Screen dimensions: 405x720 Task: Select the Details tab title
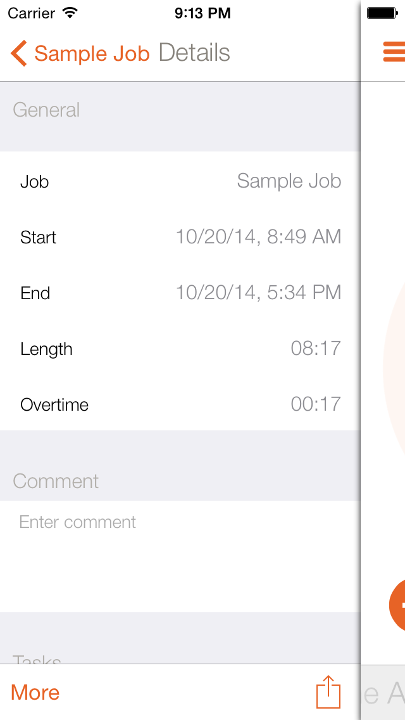194,53
